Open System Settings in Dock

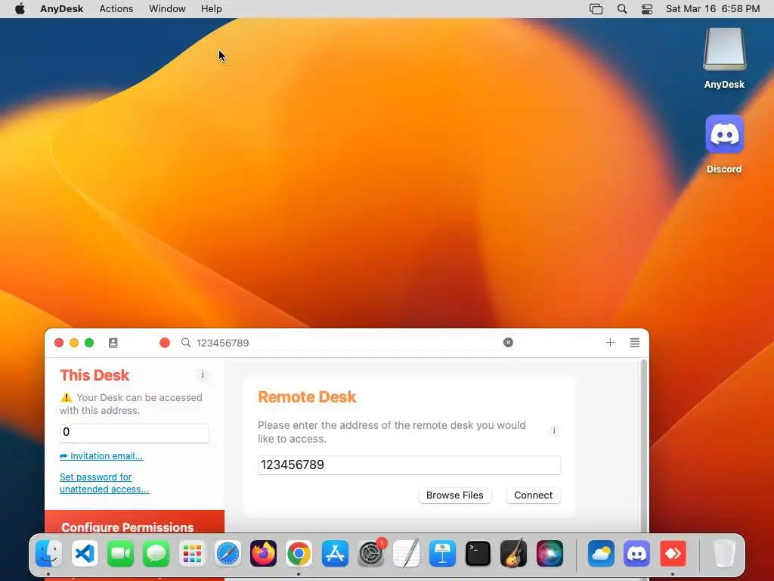tap(370, 553)
